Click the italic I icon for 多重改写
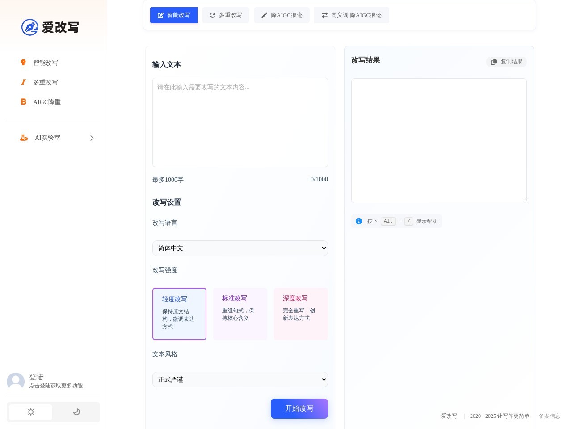The width and height of the screenshot is (572, 429). pos(23,82)
